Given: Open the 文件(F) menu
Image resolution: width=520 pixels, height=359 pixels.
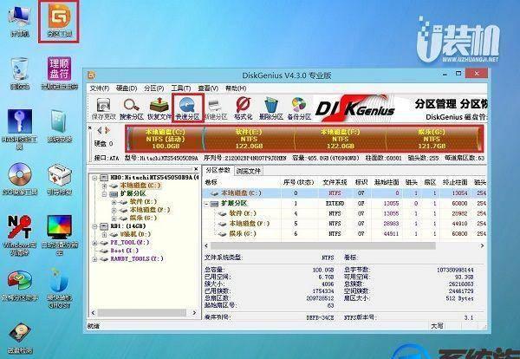Looking at the screenshot, I should point(100,88).
